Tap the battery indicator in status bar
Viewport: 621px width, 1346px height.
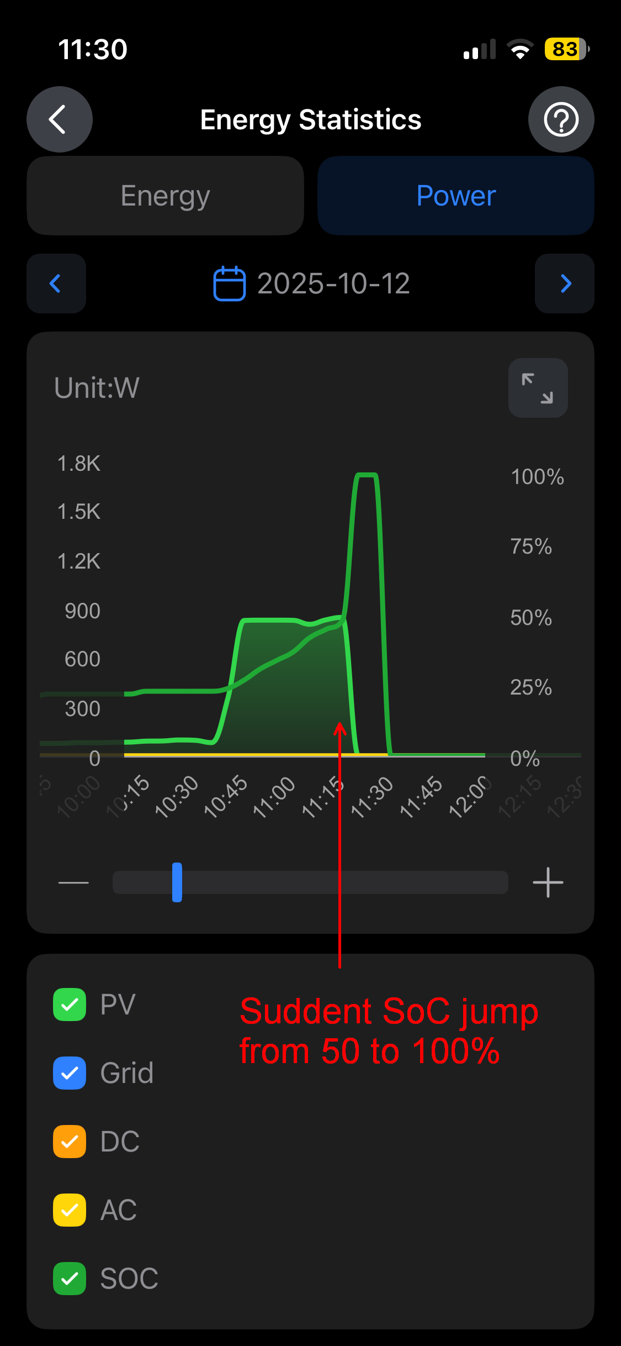tap(566, 49)
